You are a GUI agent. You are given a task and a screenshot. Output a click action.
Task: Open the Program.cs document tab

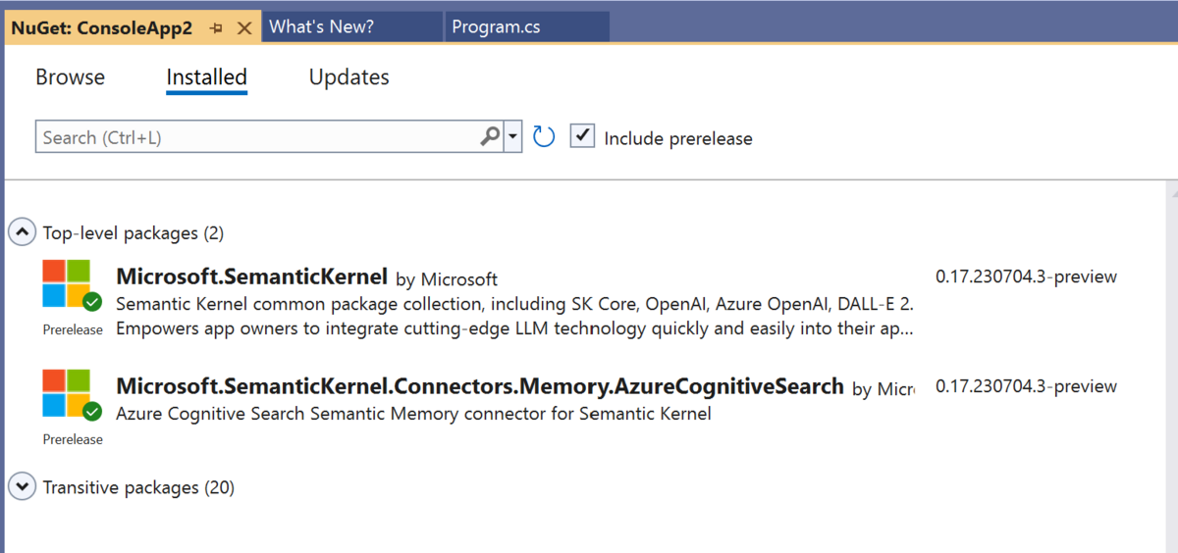tap(496, 27)
